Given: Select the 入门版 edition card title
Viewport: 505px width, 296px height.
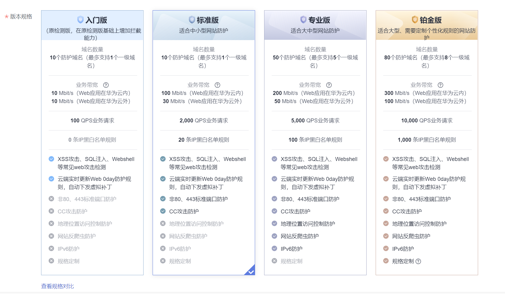Looking at the screenshot, I should click(x=96, y=20).
